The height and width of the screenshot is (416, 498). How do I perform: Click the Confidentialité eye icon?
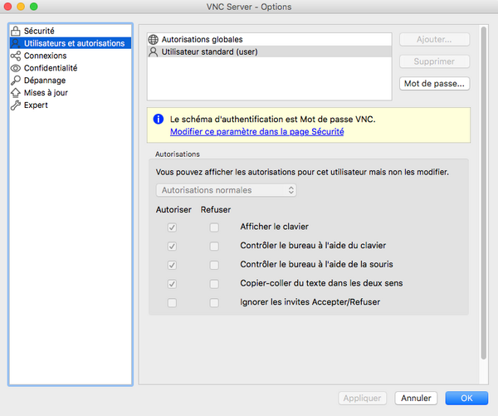16,68
